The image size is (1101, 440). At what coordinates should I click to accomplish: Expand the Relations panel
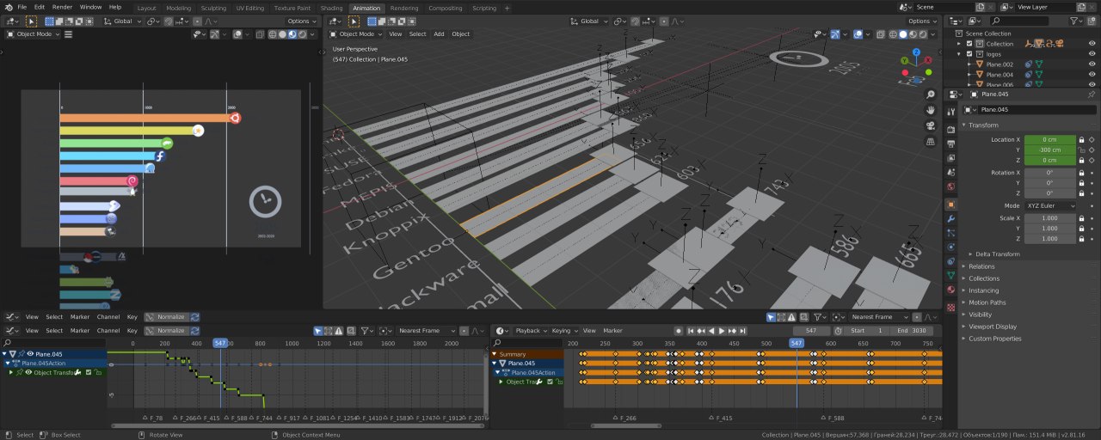tap(981, 266)
